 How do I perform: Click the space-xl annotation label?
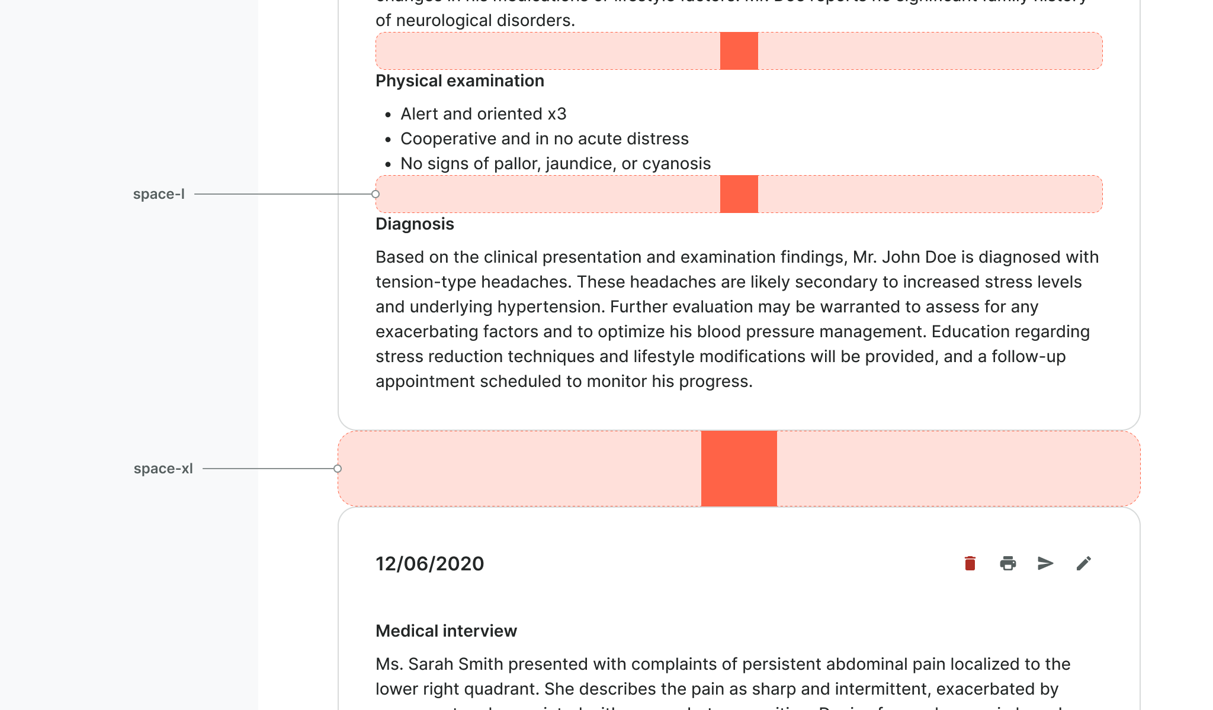tap(163, 469)
